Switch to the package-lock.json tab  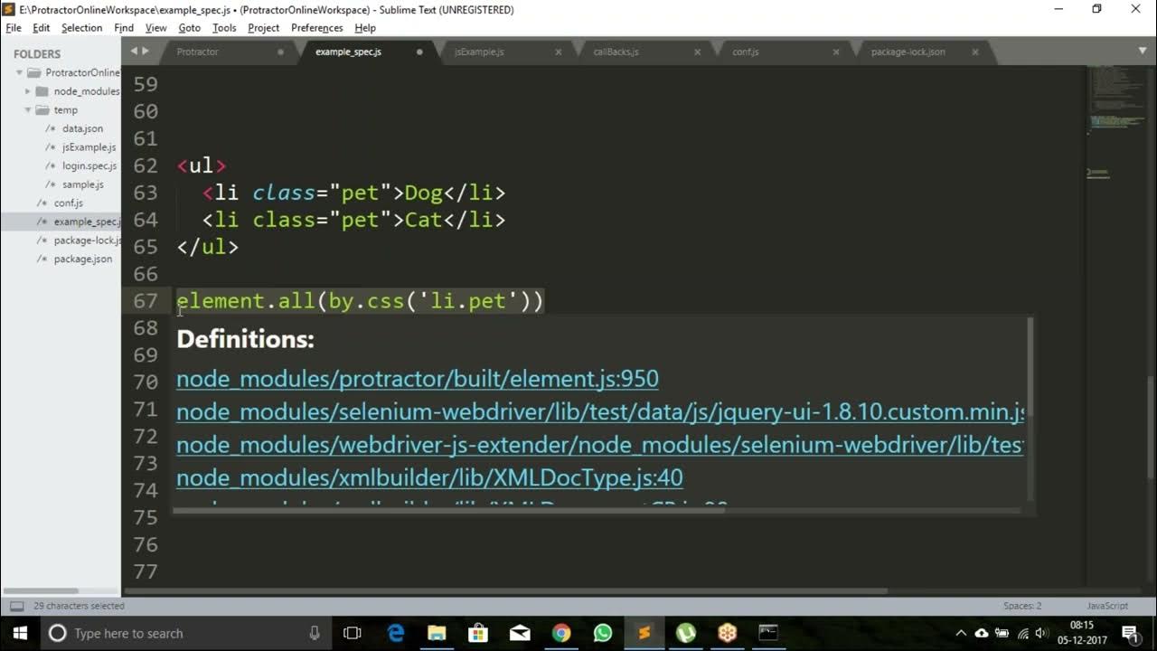coord(908,52)
